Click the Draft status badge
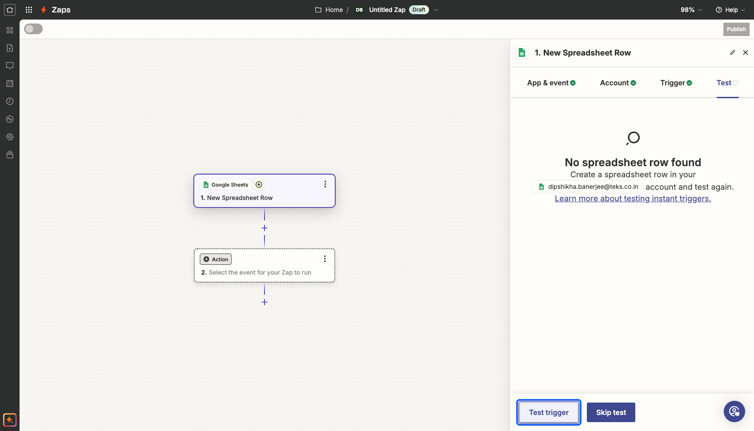Screen dimensions: 754x431 (419, 10)
